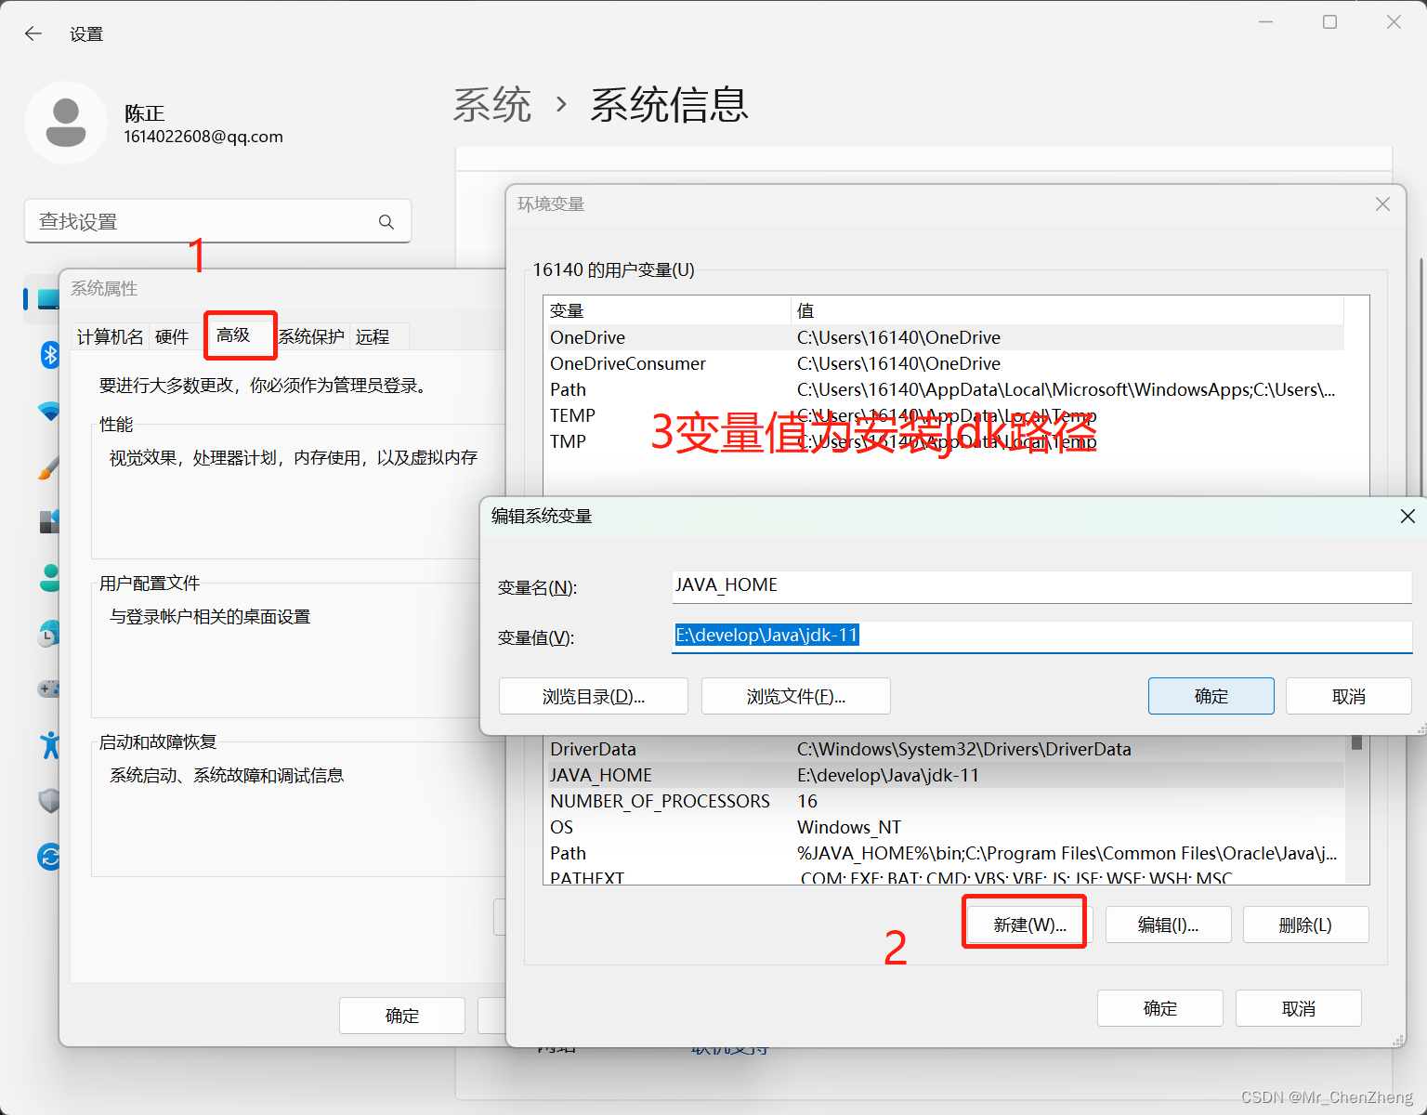The width and height of the screenshot is (1427, 1115).
Task: Click the 查找设置 search field
Action: 217,221
